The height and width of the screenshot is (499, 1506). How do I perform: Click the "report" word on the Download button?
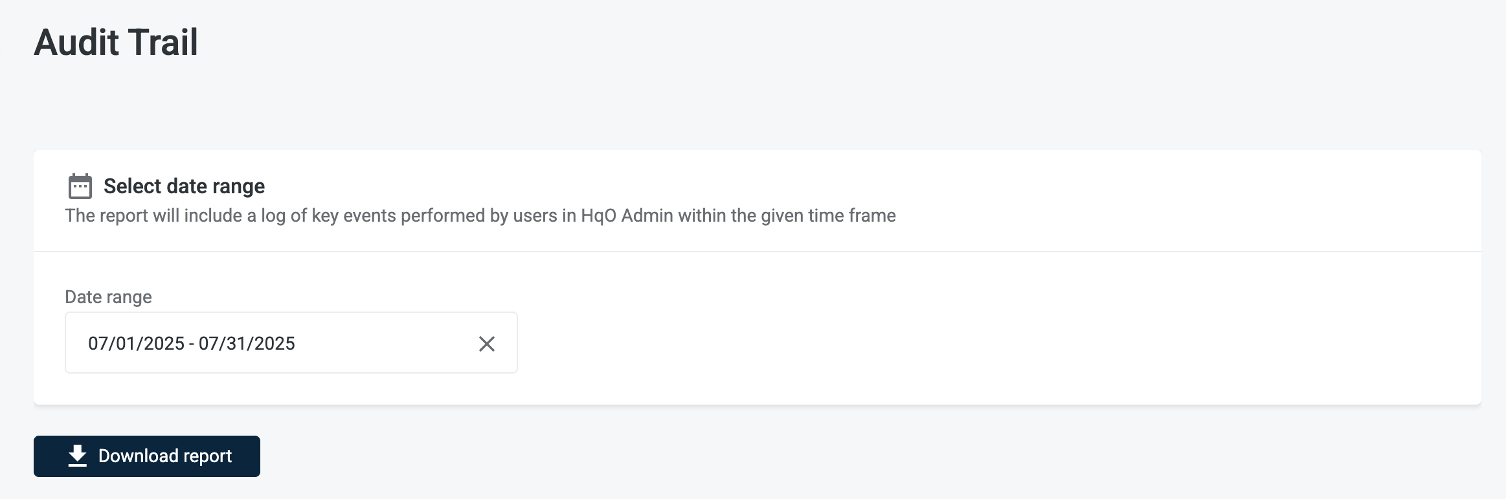point(207,456)
